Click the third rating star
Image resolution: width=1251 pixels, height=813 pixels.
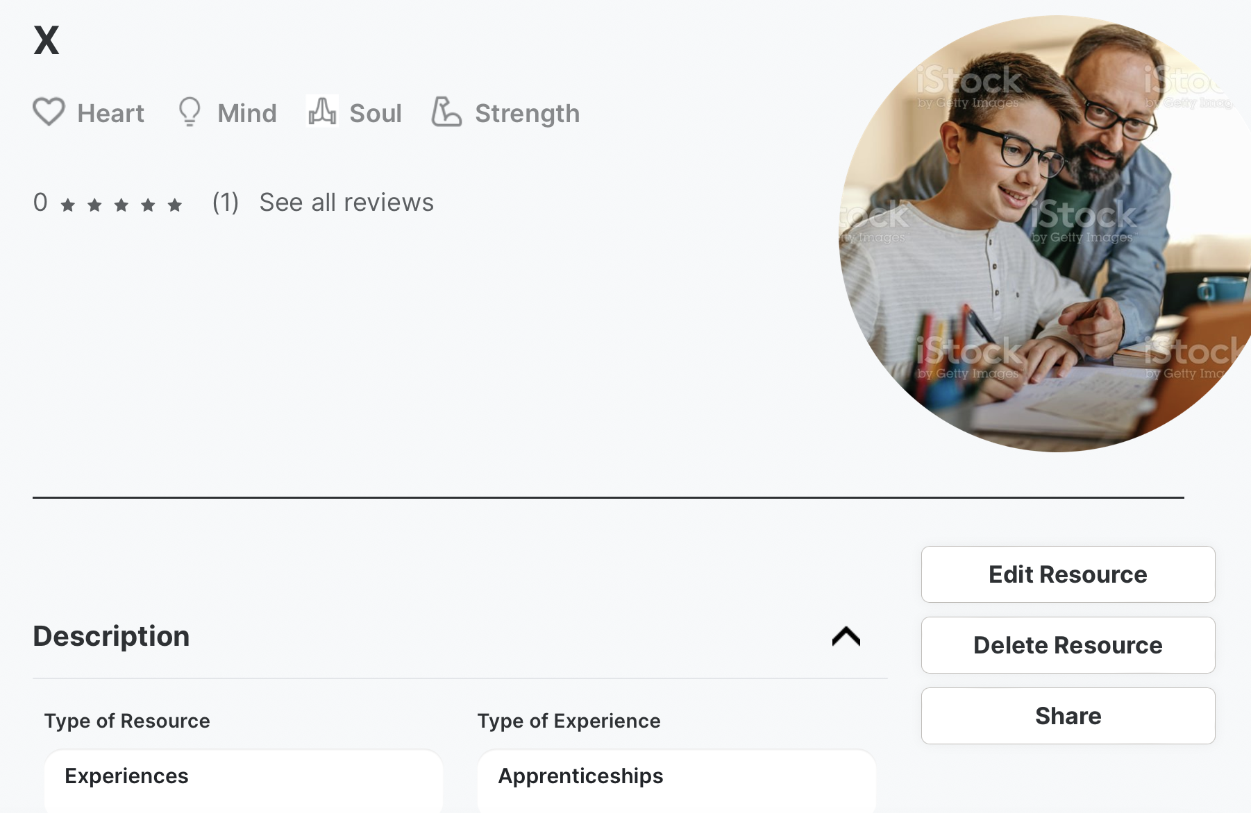(121, 205)
